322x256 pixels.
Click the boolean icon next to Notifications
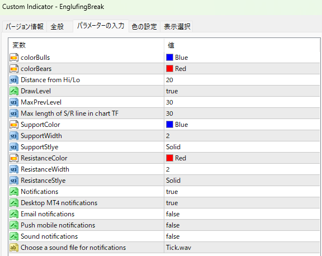[14, 192]
